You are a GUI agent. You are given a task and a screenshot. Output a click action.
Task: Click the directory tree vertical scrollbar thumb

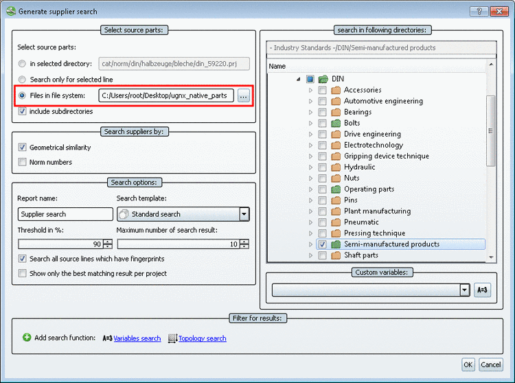[x=491, y=131]
